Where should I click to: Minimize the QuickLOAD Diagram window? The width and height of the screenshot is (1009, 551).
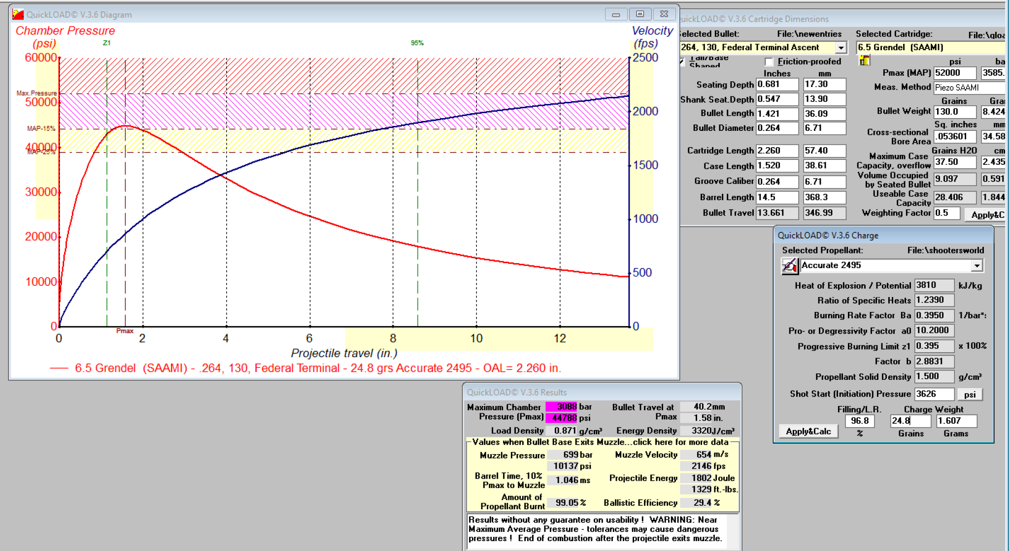pyautogui.click(x=616, y=14)
